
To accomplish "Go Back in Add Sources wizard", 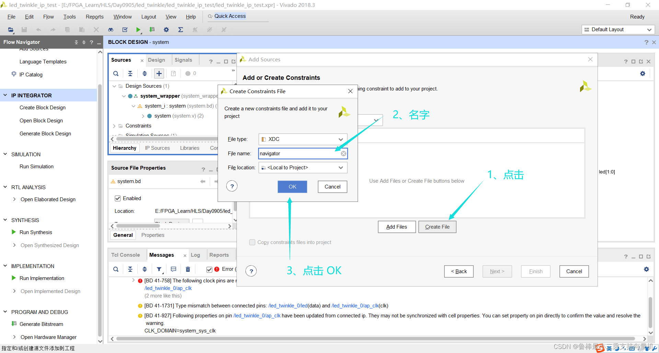I will 459,271.
